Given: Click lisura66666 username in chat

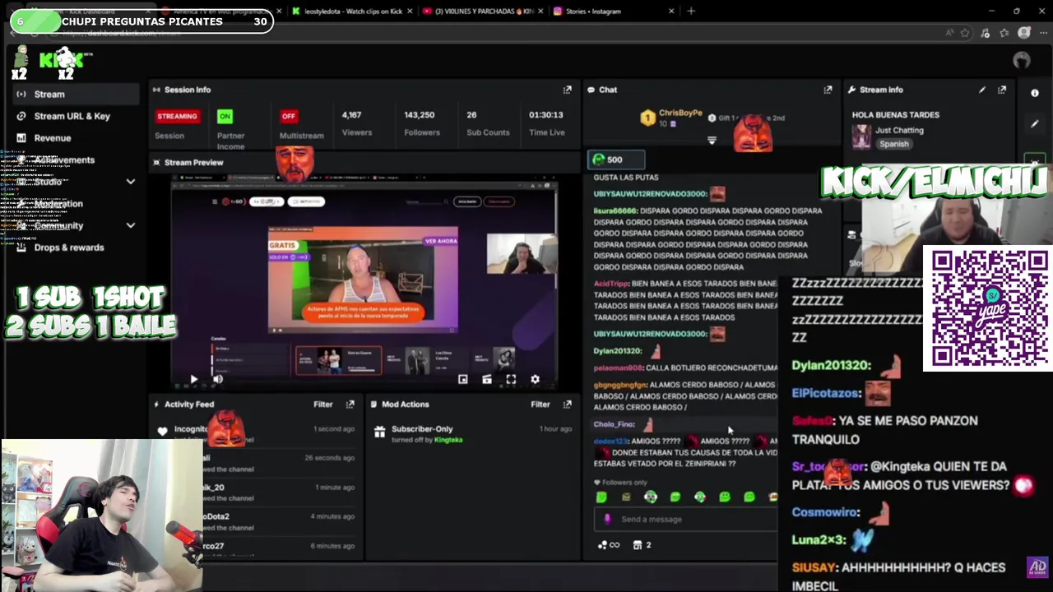Looking at the screenshot, I should coord(615,210).
